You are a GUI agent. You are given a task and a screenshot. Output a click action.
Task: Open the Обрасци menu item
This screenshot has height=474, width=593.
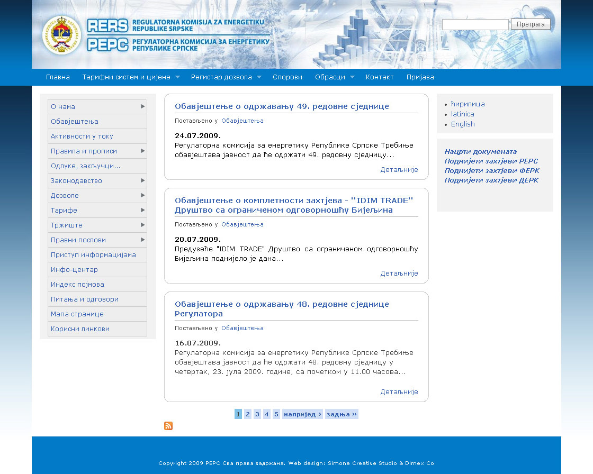pos(330,77)
